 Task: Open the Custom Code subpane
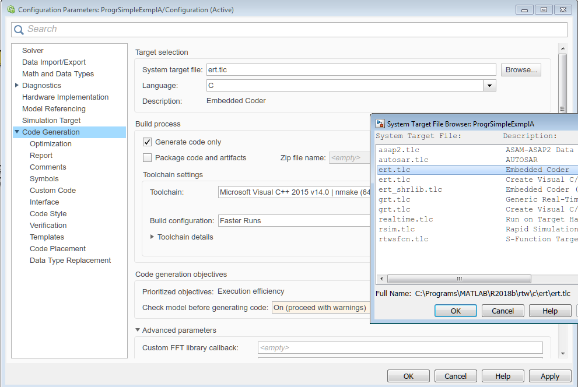(x=52, y=191)
